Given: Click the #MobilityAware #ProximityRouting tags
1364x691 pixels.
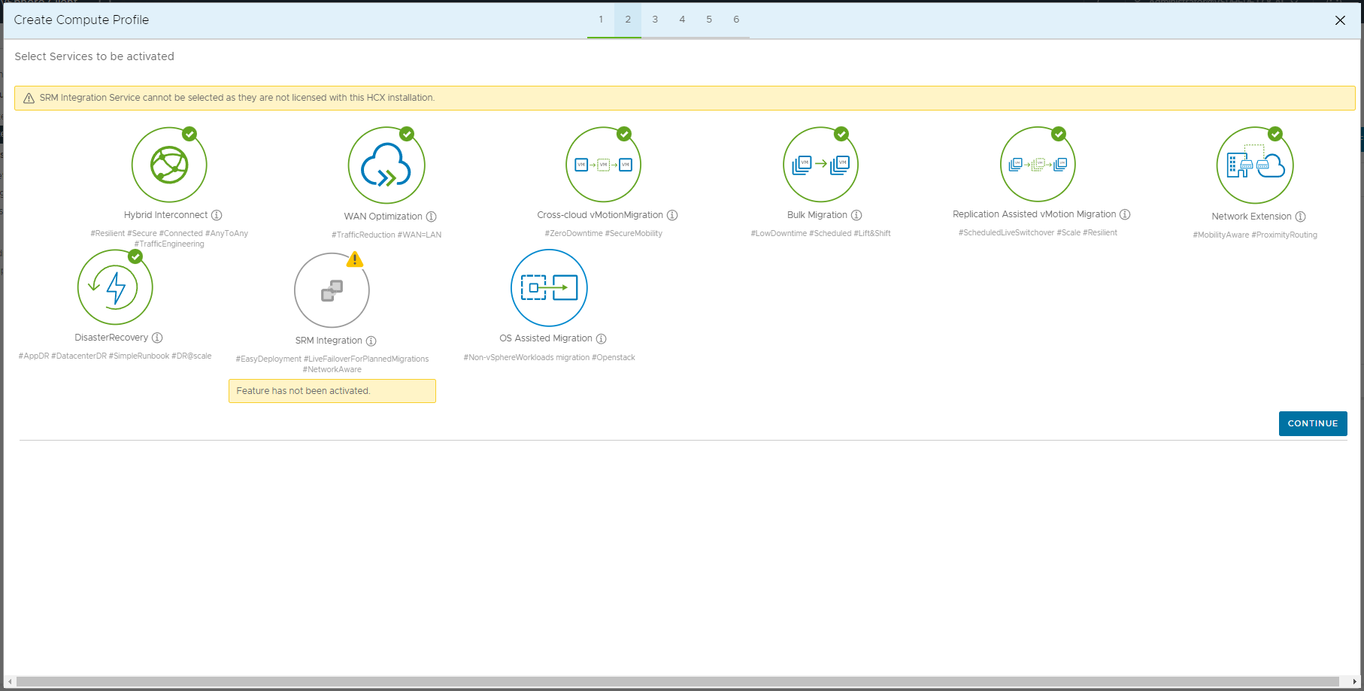Looking at the screenshot, I should (1255, 235).
